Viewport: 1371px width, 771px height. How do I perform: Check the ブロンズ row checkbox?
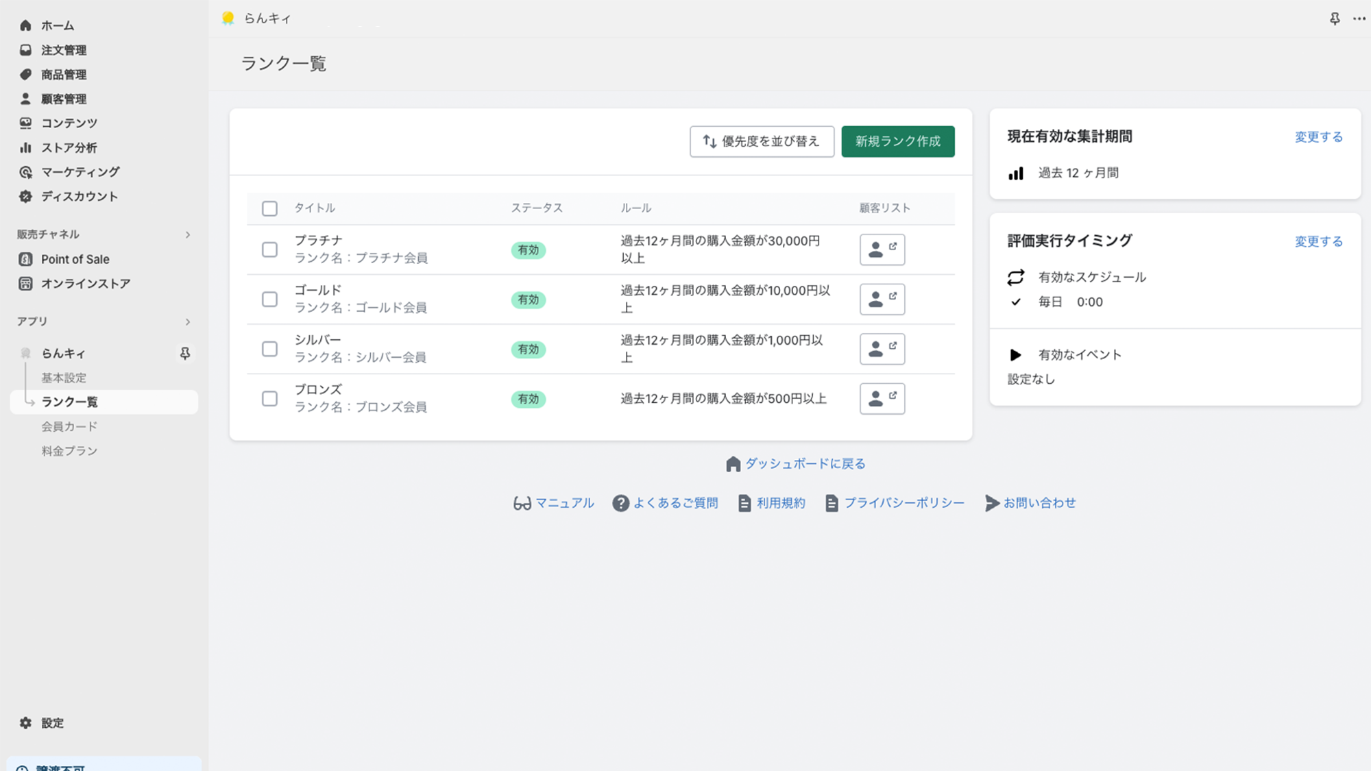269,399
